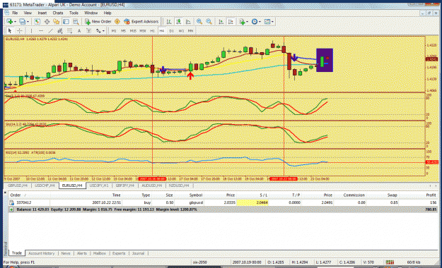Switch to the AUDUSD,H4 chart tab
The width and height of the screenshot is (442, 268).
pos(151,185)
